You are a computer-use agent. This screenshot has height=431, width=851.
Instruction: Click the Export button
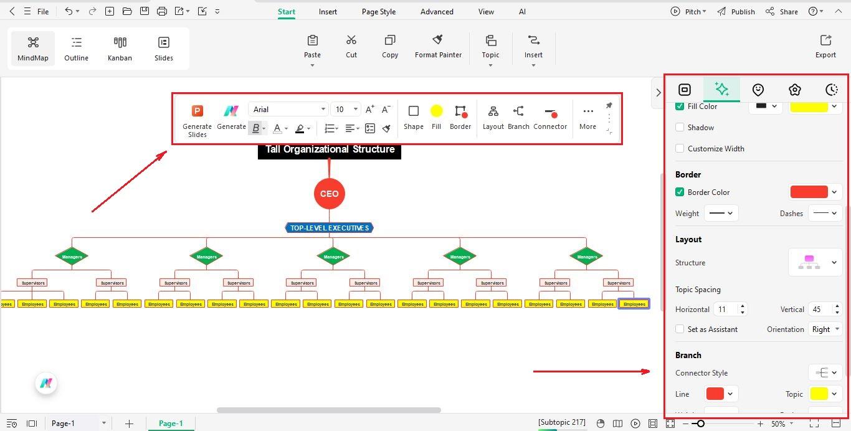825,47
